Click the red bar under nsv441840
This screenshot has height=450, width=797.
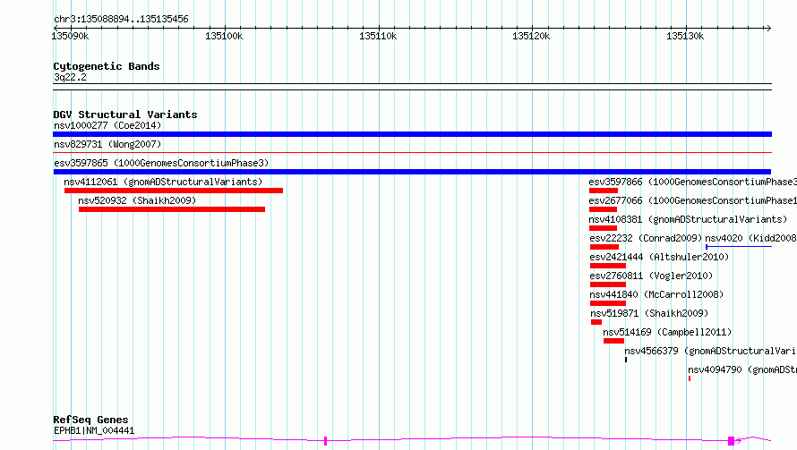coord(607,303)
